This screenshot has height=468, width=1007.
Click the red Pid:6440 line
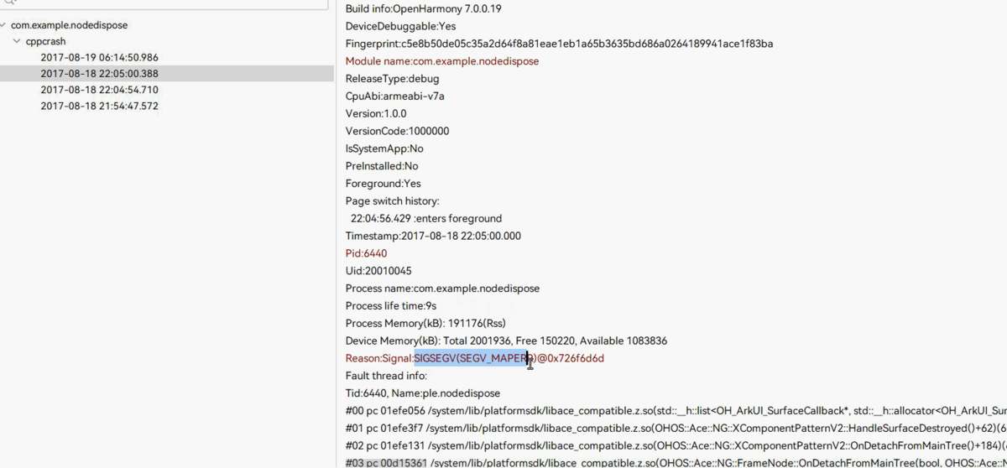(366, 253)
